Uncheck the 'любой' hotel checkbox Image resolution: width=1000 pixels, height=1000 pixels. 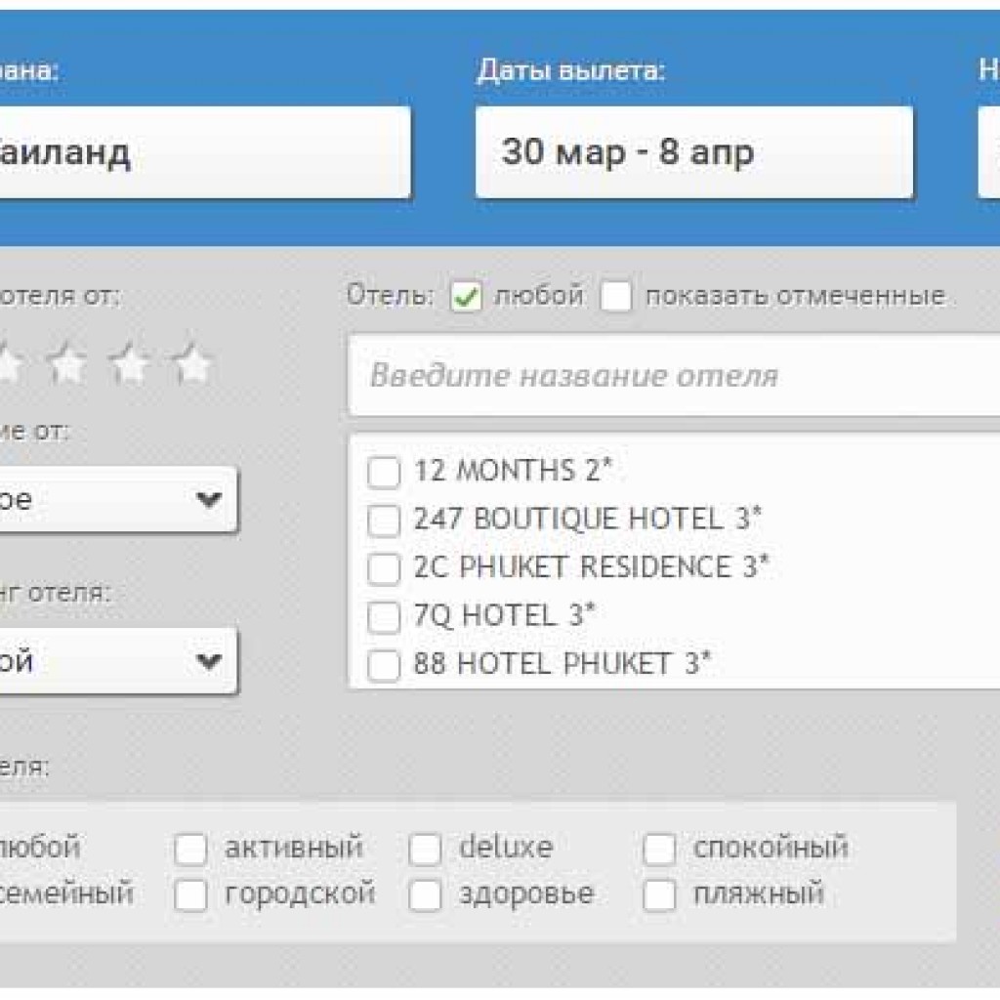point(466,297)
